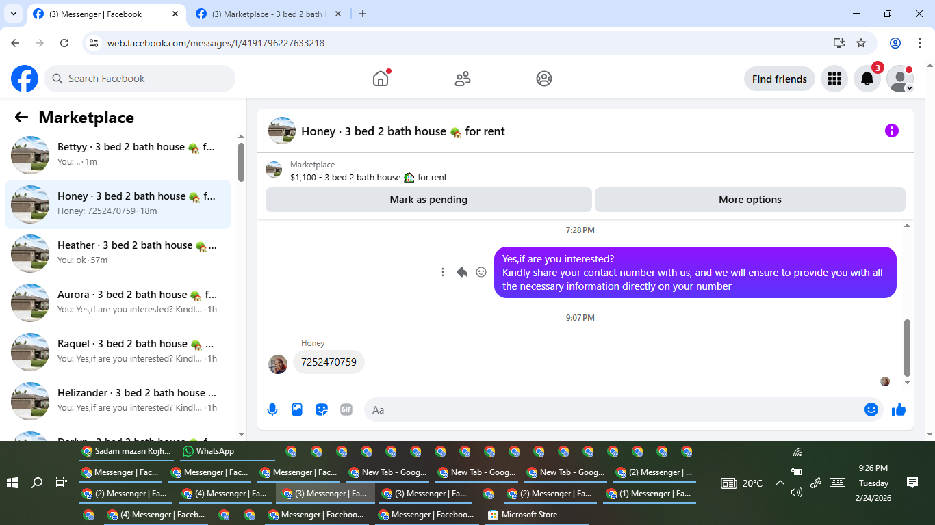Open the account profile menu

pos(900,79)
